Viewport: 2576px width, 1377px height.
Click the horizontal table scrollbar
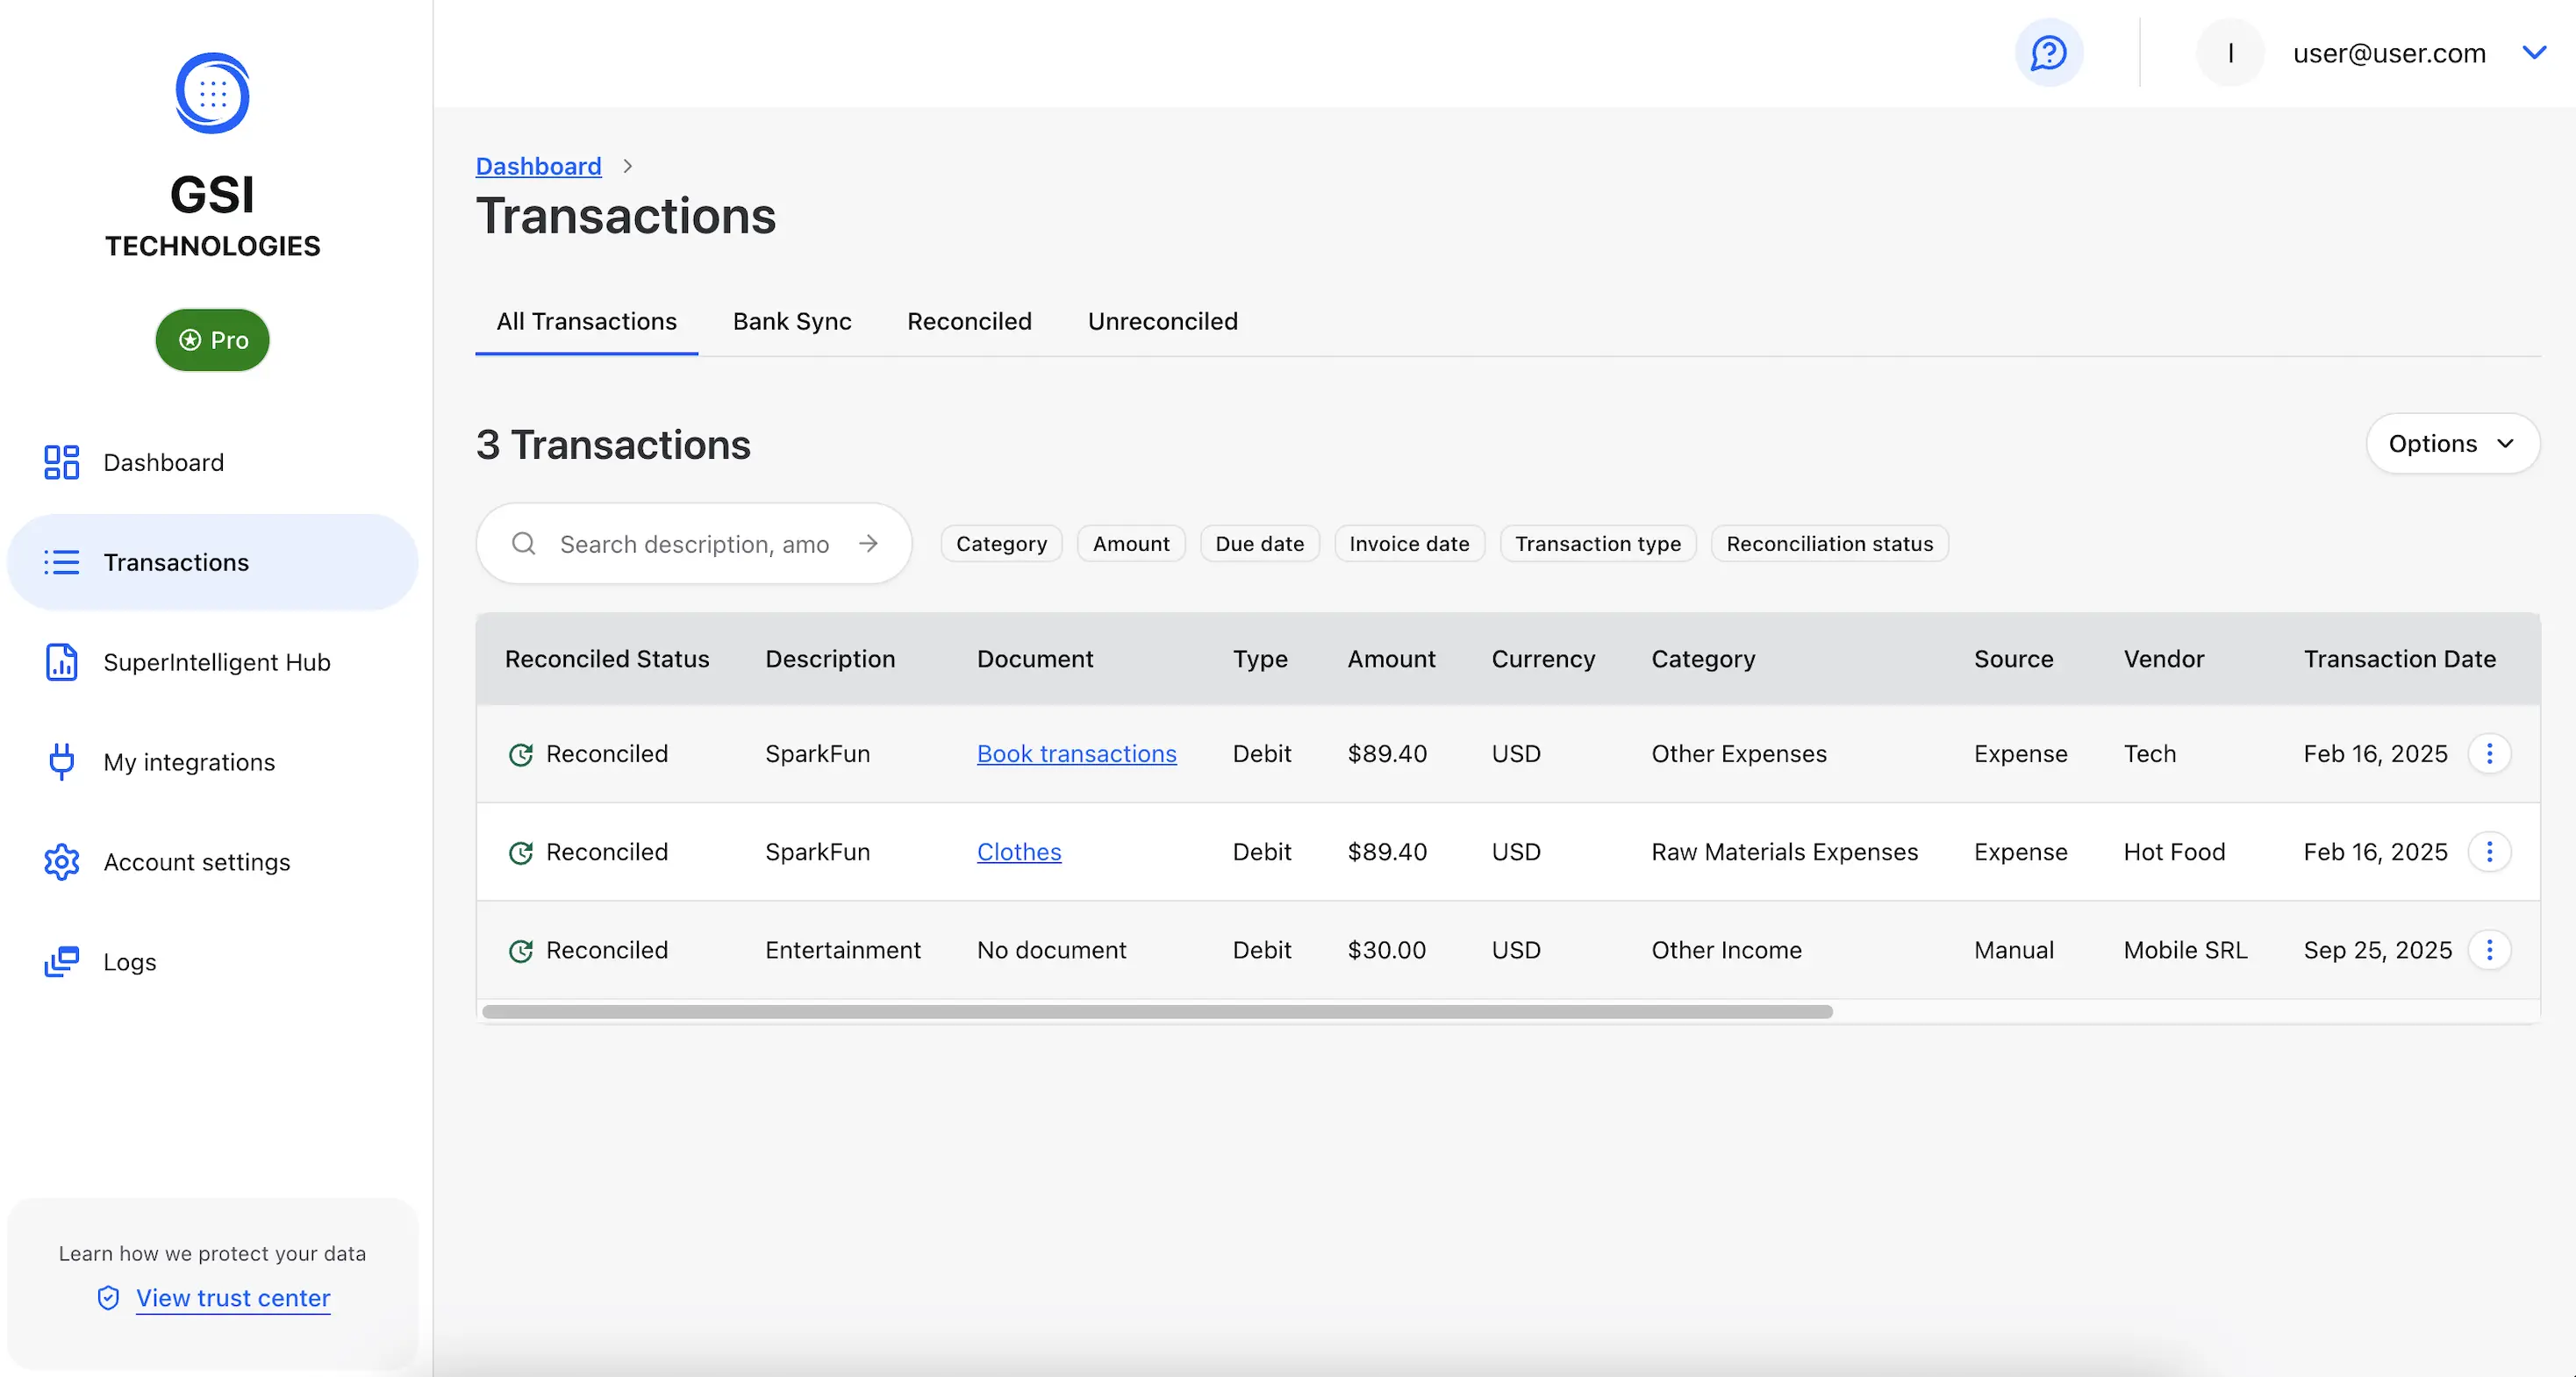[1156, 1012]
